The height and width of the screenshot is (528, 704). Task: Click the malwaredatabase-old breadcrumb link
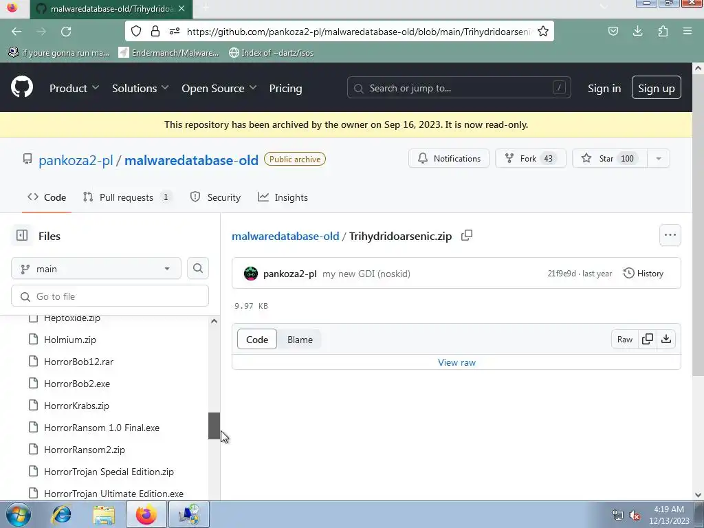coord(285,236)
